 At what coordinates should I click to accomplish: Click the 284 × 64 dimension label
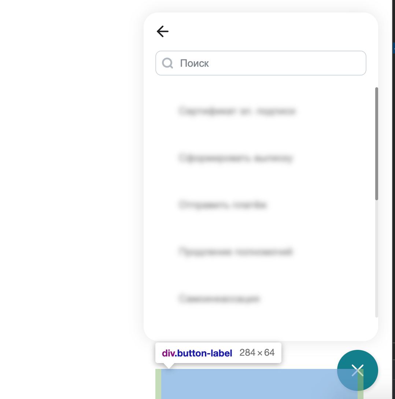257,353
